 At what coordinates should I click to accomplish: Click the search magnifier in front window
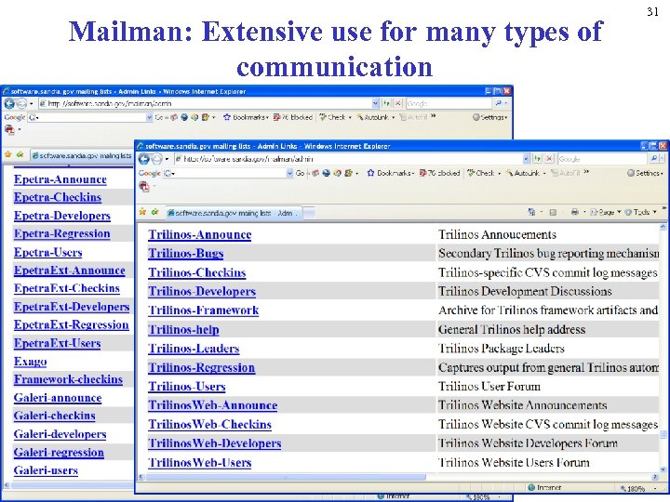(x=654, y=159)
